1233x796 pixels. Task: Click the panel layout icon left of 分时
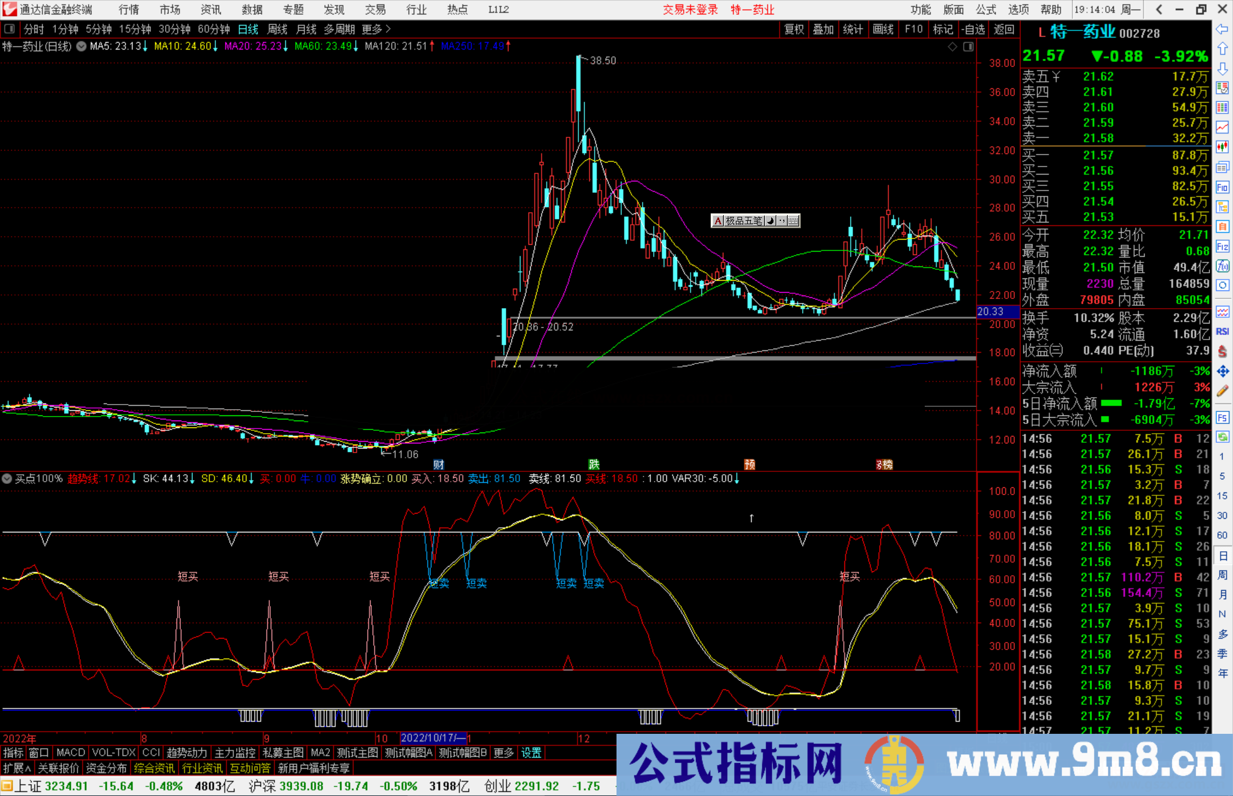click(x=9, y=29)
